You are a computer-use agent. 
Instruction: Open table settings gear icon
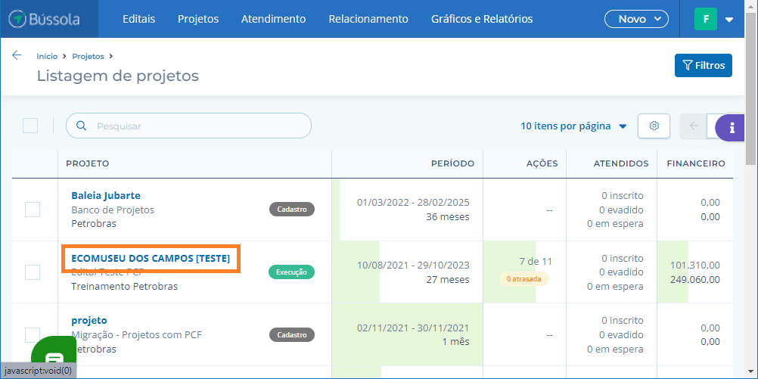point(654,126)
